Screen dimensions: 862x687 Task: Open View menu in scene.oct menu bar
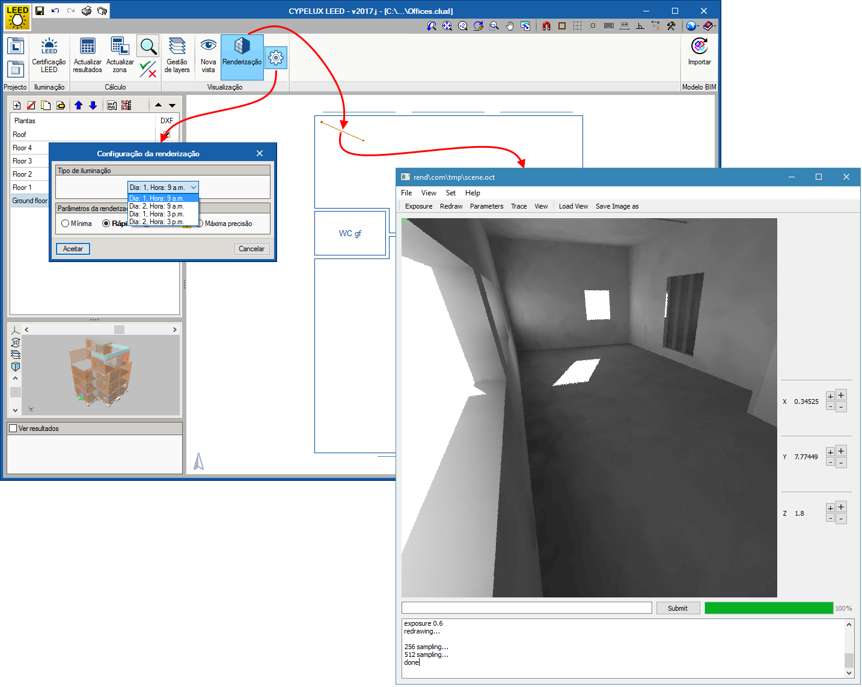[429, 193]
